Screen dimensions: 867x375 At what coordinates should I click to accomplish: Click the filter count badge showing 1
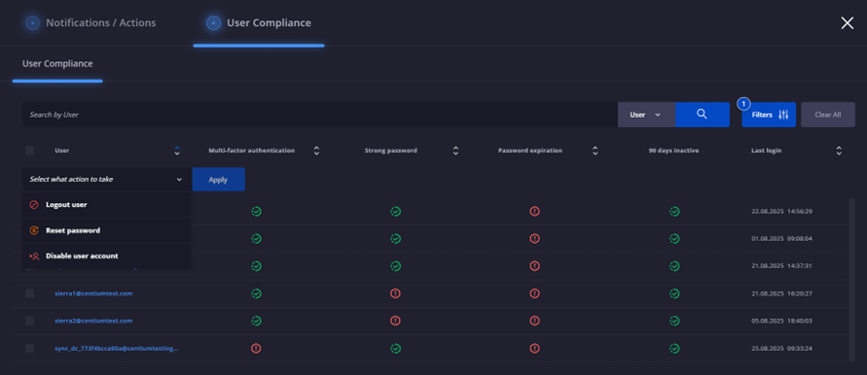pos(744,103)
